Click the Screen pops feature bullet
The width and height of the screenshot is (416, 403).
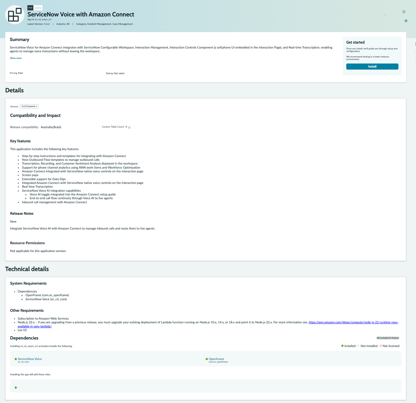coord(30,175)
